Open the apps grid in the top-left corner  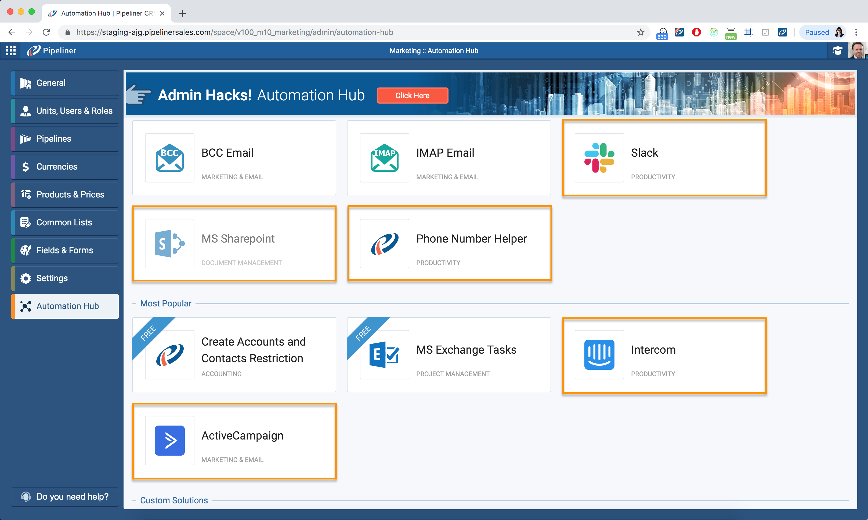[10, 50]
